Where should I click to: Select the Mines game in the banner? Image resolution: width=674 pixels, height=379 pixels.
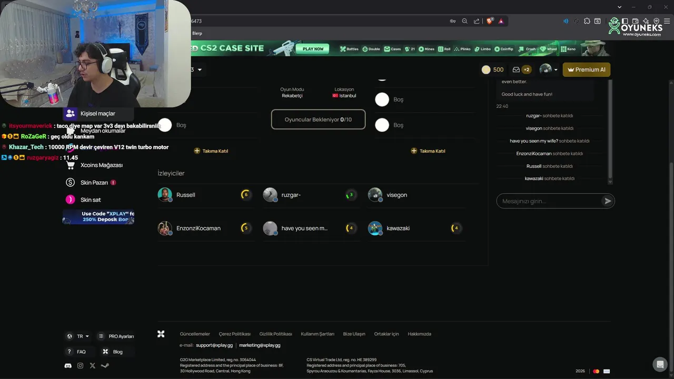(x=427, y=49)
